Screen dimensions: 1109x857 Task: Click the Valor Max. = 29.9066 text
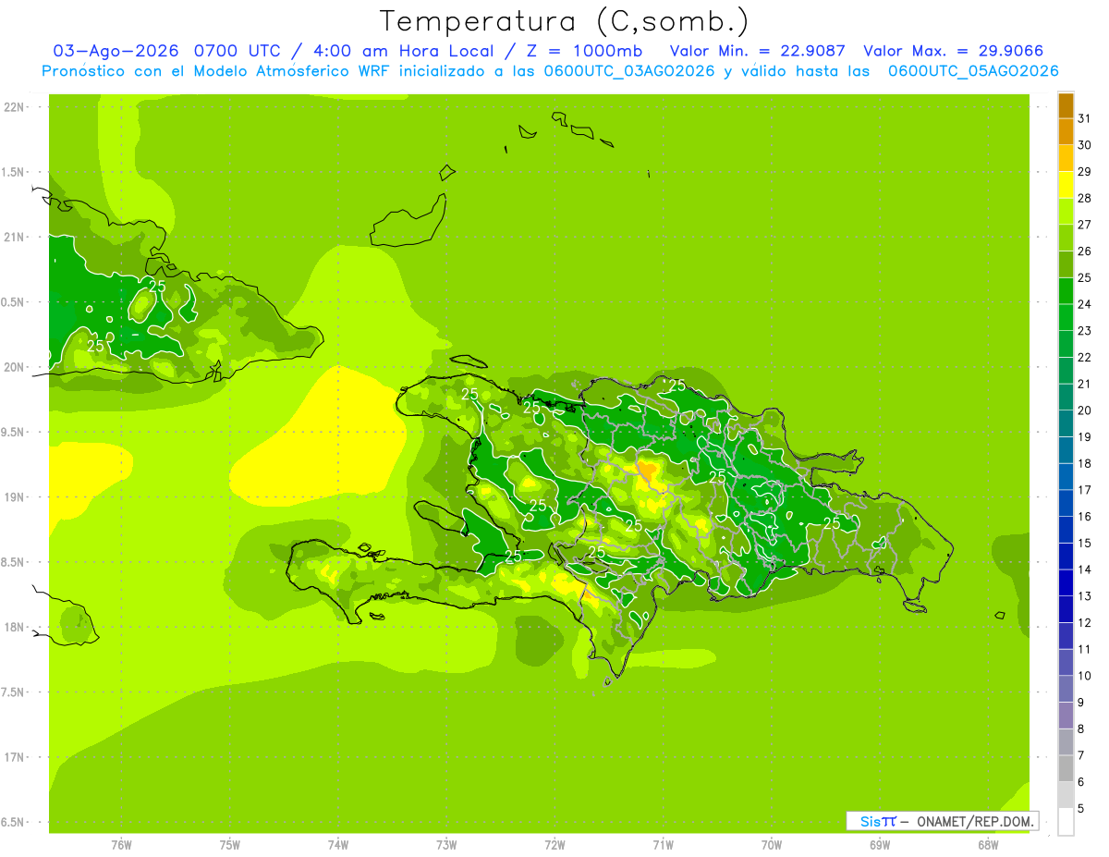954,51
